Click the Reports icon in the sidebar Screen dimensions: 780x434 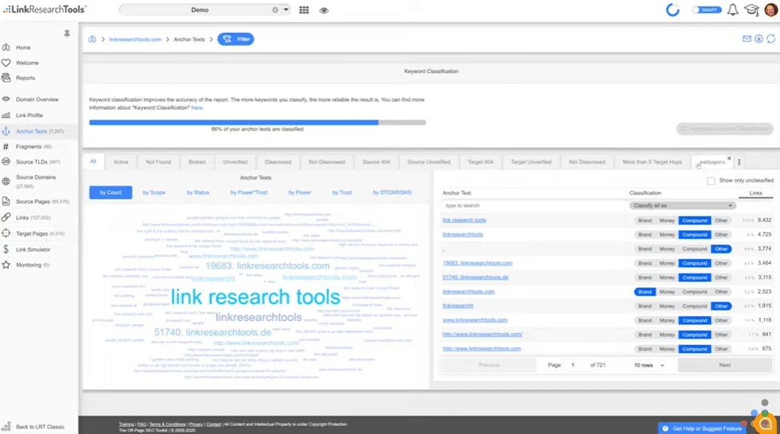point(6,78)
